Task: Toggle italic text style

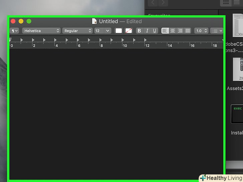Action: pos(147,31)
